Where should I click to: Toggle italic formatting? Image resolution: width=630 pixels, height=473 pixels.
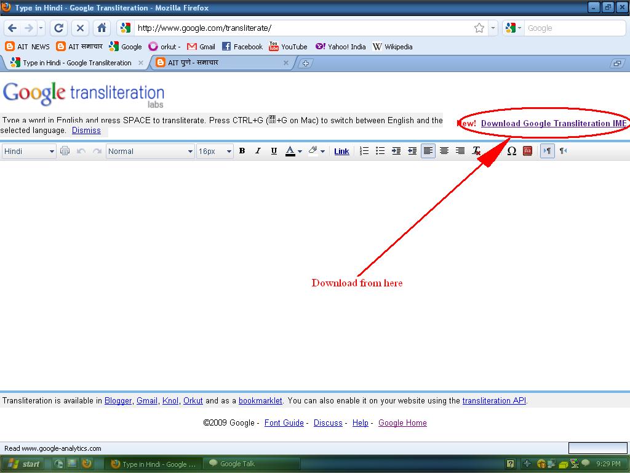(x=258, y=151)
